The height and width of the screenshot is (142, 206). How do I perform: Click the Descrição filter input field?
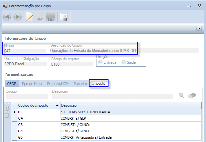tap(113, 97)
